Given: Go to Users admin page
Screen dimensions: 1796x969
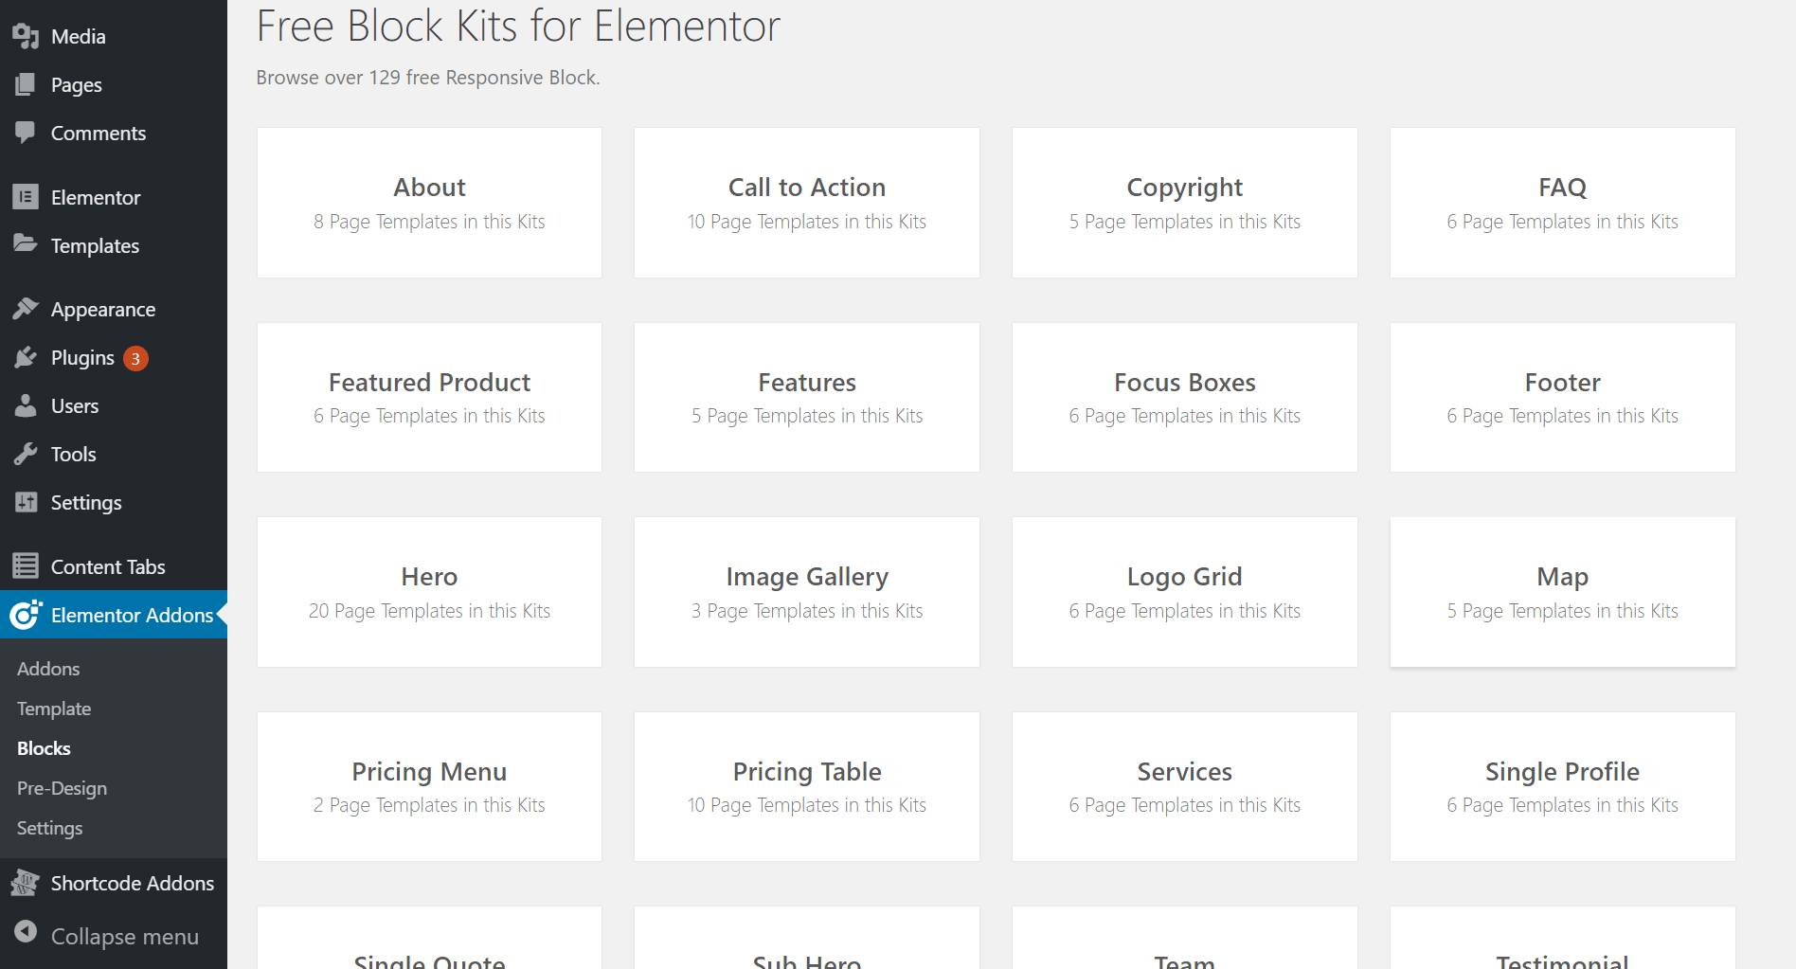Looking at the screenshot, I should click(x=114, y=405).
